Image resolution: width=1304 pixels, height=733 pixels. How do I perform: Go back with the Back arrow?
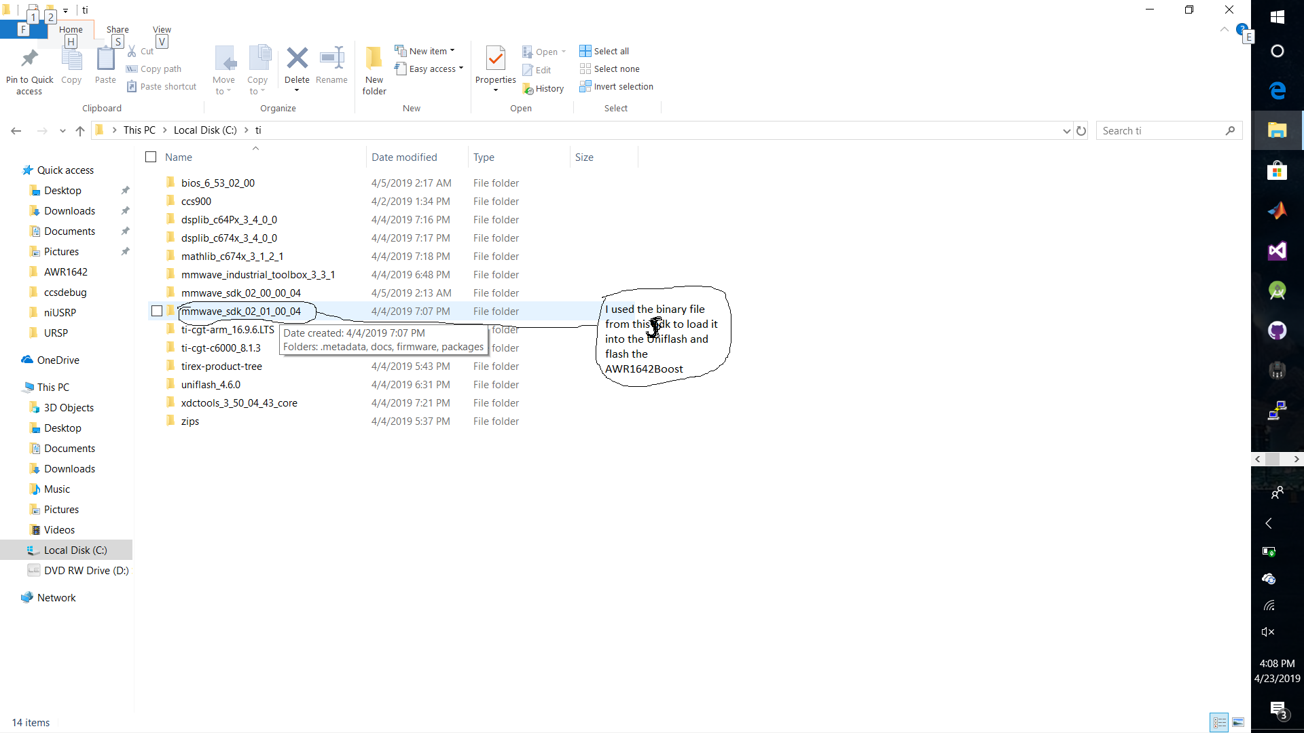tap(16, 130)
